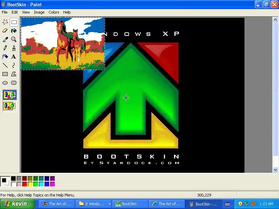Click the vertical scrollbar thumb

tap(275, 89)
